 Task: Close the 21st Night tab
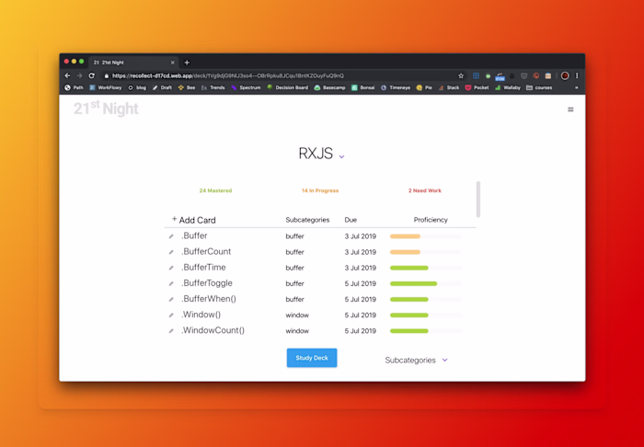(173, 63)
